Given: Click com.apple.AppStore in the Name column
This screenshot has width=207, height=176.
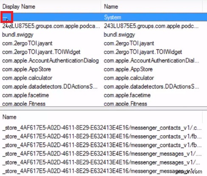Looking at the screenshot, I should [x=128, y=69].
